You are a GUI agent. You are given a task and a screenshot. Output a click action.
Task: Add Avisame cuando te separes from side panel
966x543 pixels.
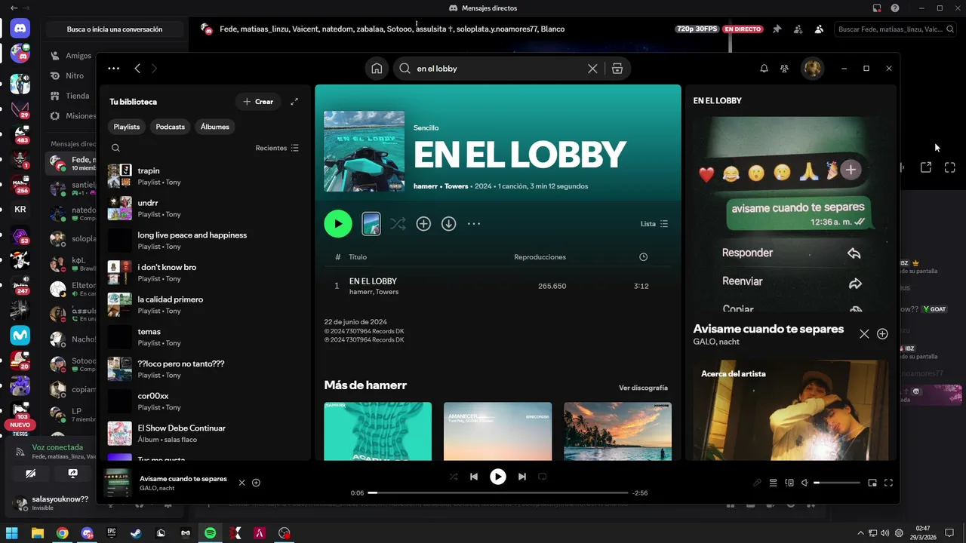pos(882,334)
